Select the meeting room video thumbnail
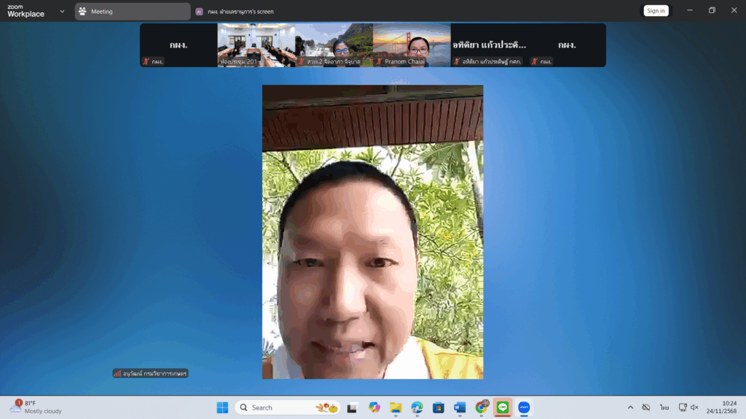The height and width of the screenshot is (419, 746). (x=256, y=44)
